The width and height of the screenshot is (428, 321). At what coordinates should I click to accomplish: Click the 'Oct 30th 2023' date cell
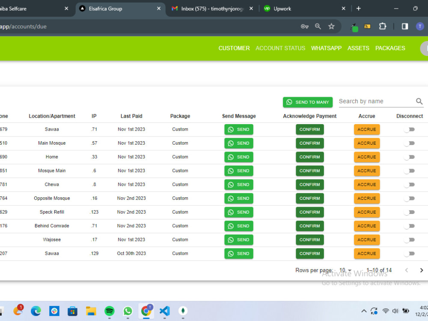click(x=131, y=253)
